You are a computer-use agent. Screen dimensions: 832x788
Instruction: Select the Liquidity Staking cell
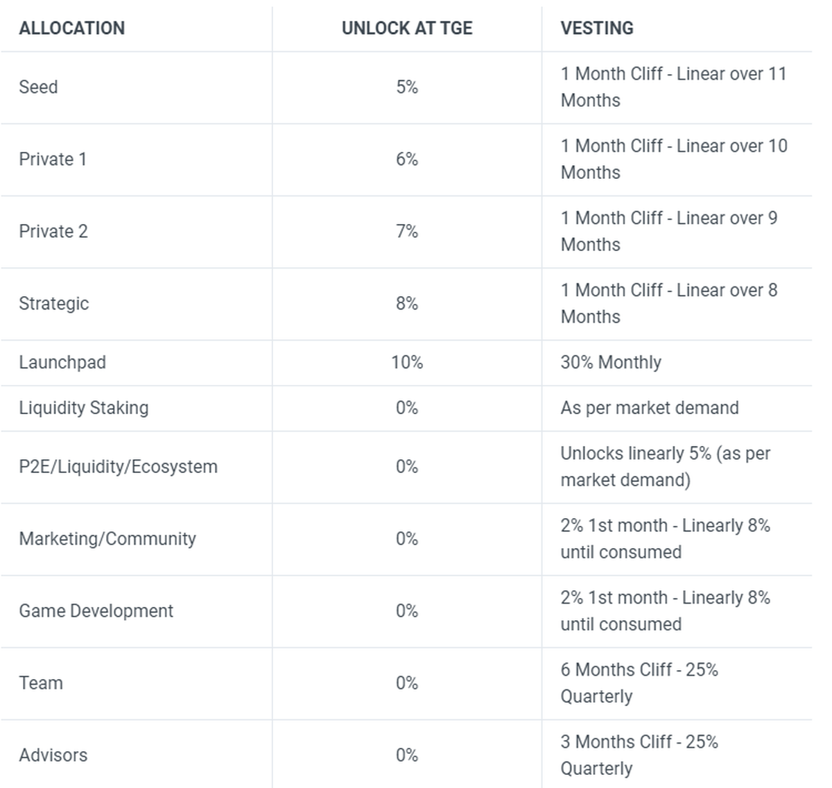(84, 408)
